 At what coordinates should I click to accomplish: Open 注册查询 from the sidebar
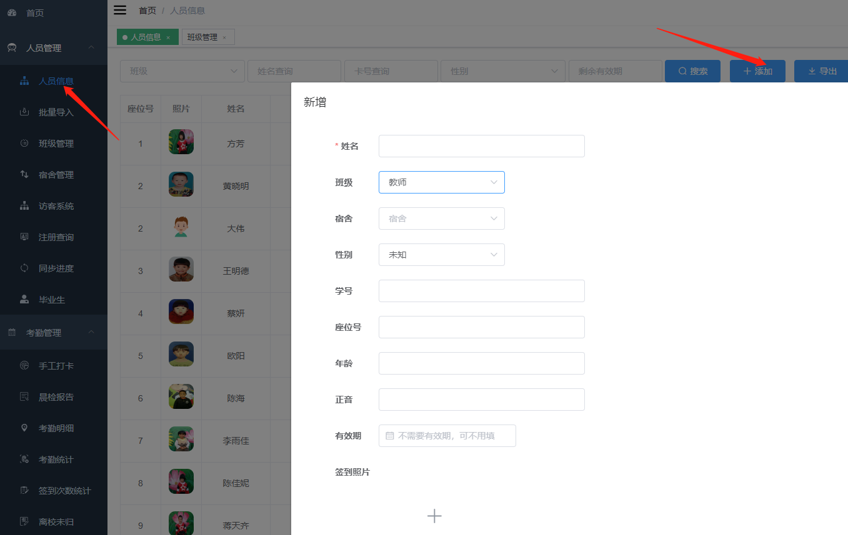(54, 237)
